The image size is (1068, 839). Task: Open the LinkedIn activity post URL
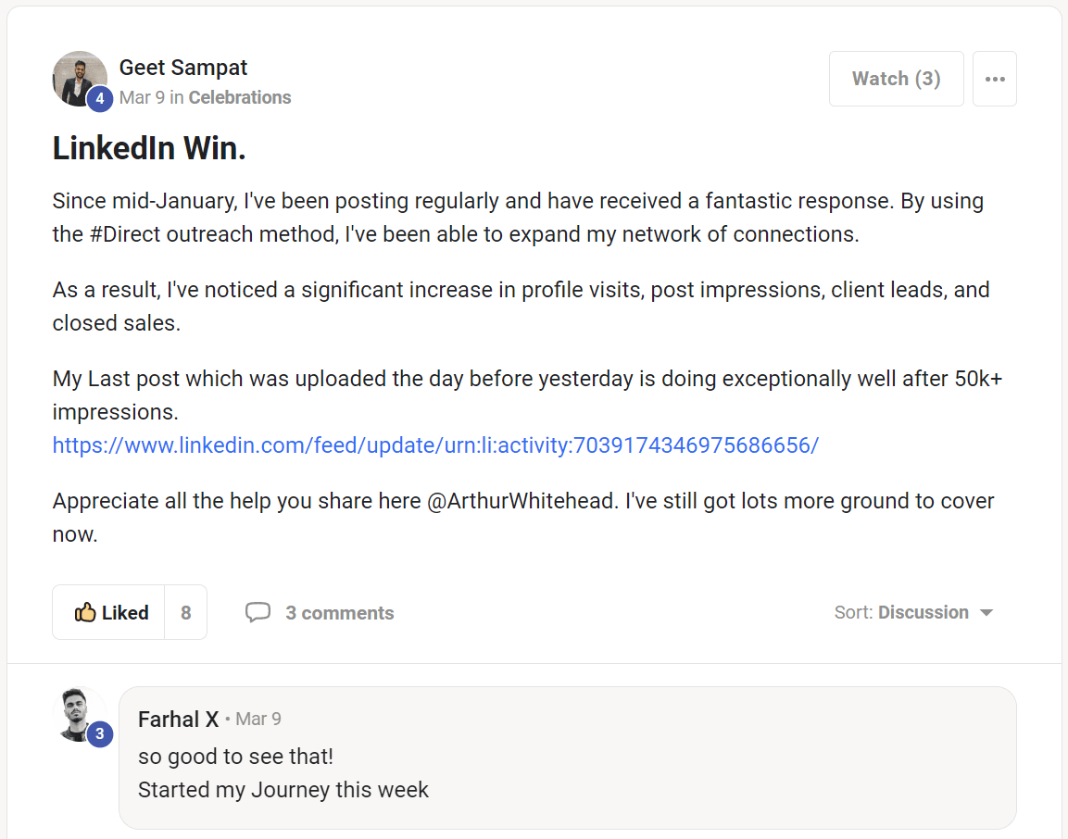click(435, 445)
